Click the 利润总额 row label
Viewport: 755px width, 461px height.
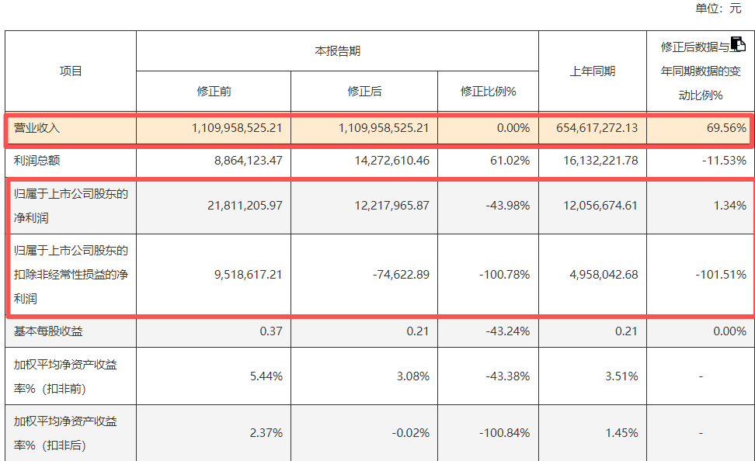coord(37,161)
